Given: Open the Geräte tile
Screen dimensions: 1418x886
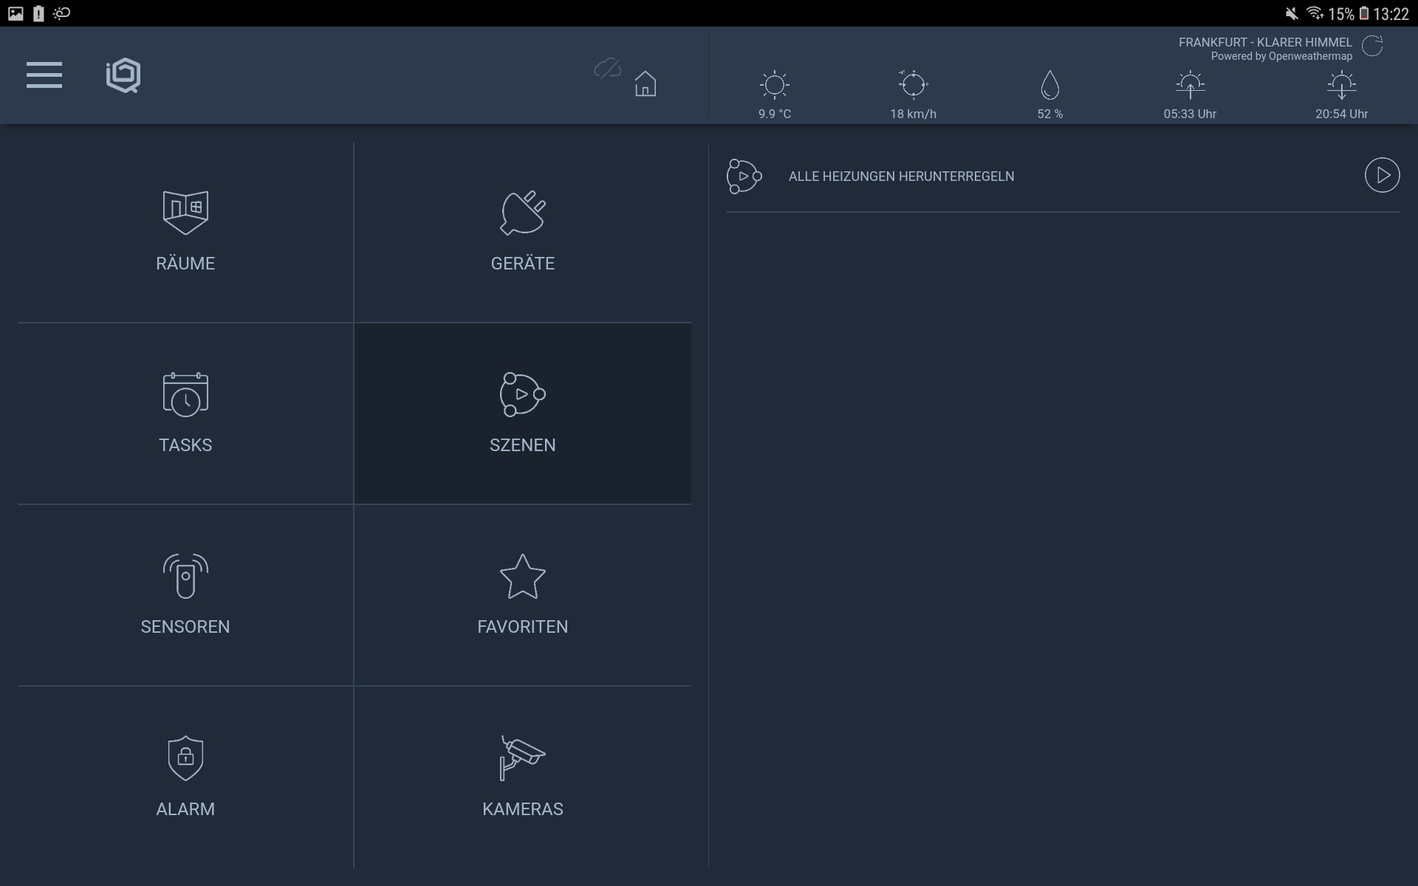Looking at the screenshot, I should [x=522, y=232].
